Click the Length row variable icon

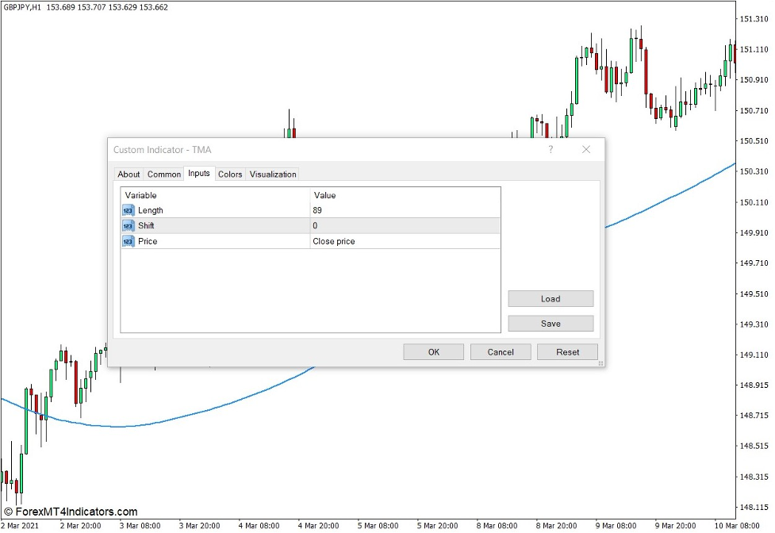tap(128, 210)
